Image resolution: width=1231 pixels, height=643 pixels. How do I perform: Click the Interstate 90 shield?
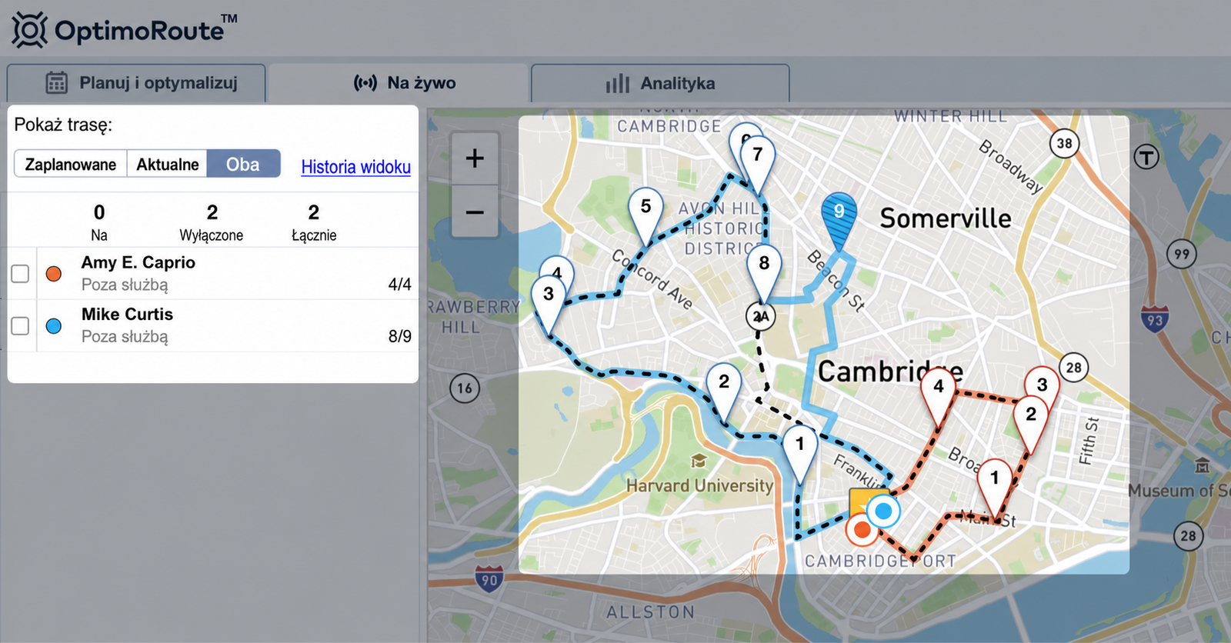(x=489, y=578)
